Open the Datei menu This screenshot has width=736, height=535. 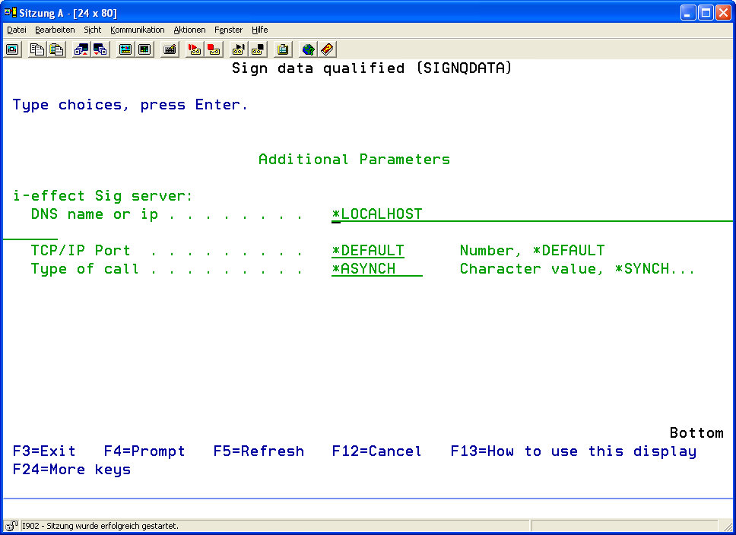point(16,30)
